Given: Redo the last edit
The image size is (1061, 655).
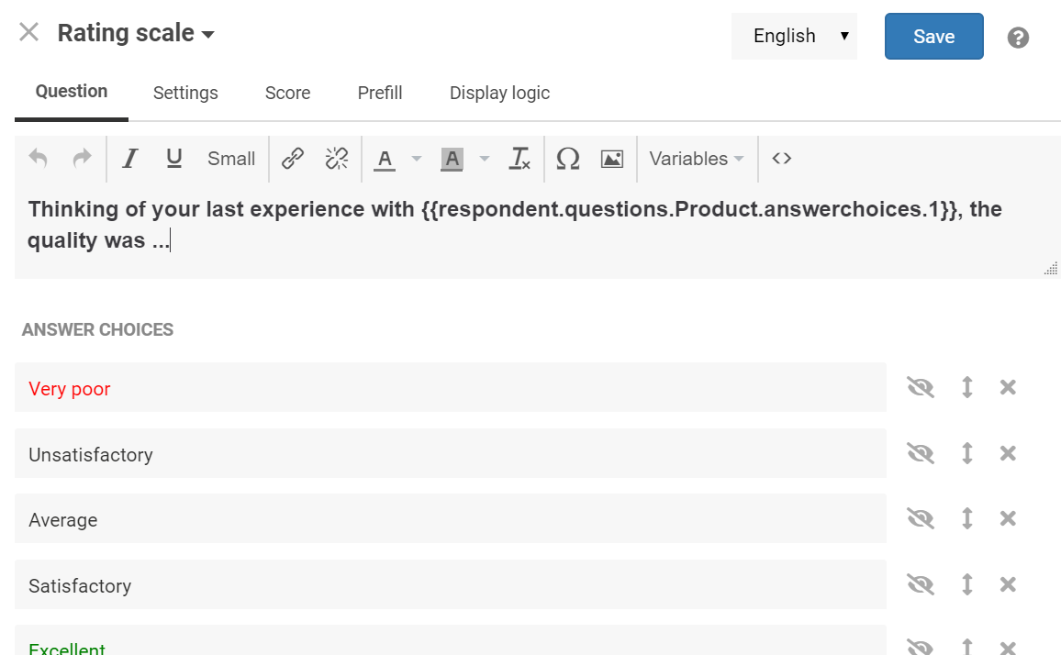Looking at the screenshot, I should (82, 159).
